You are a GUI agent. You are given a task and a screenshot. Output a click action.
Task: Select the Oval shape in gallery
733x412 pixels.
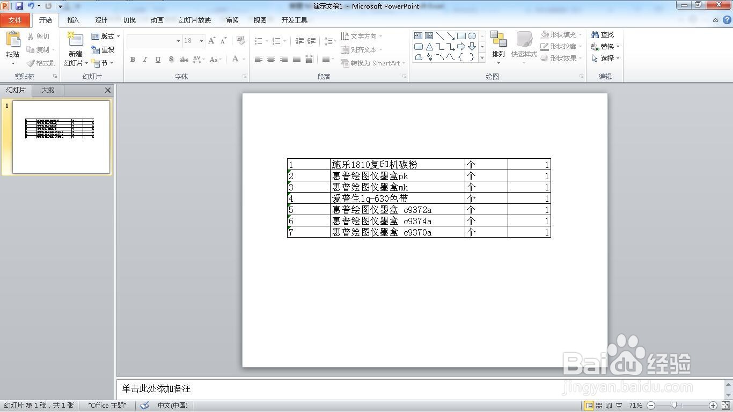coord(472,36)
